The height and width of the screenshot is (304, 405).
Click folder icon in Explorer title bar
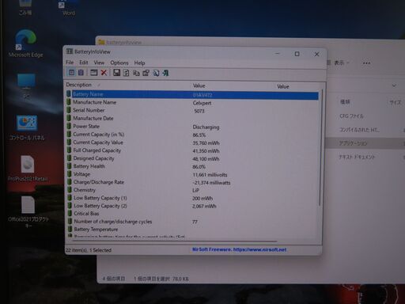coord(101,42)
